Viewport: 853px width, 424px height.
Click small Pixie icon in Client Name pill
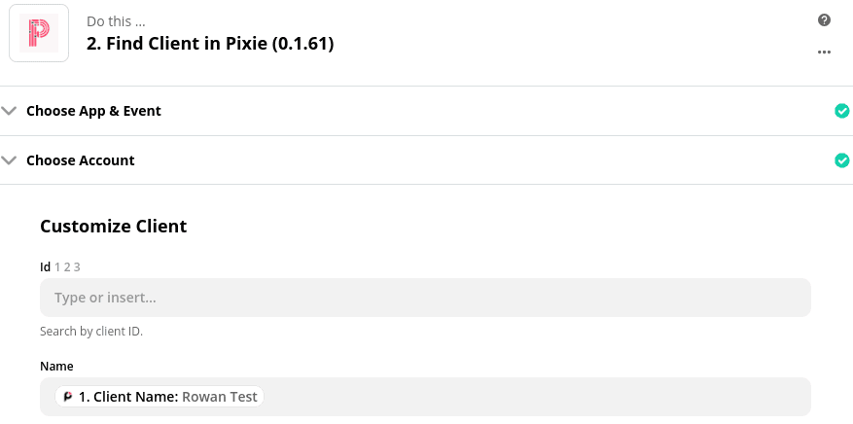[68, 397]
